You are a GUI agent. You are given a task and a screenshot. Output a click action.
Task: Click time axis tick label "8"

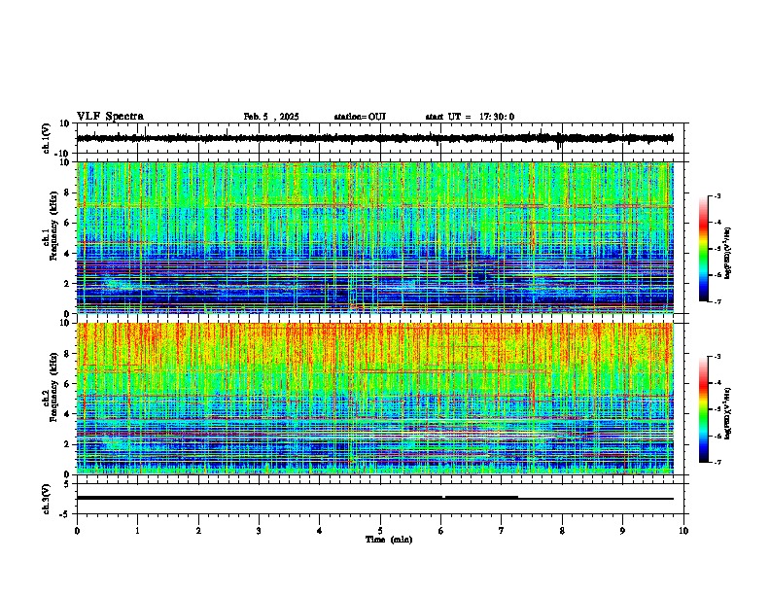click(x=562, y=531)
